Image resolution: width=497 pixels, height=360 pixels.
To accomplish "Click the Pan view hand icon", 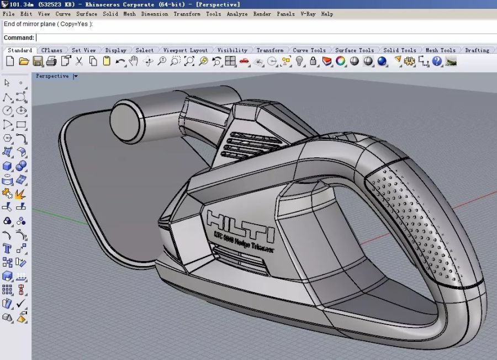I will (134, 61).
